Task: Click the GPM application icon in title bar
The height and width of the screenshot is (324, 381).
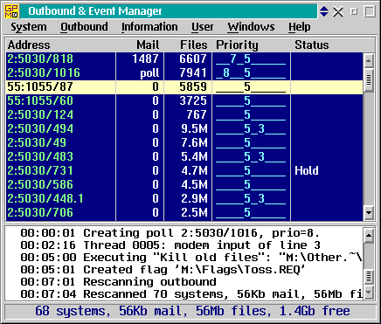Action: 11,11
